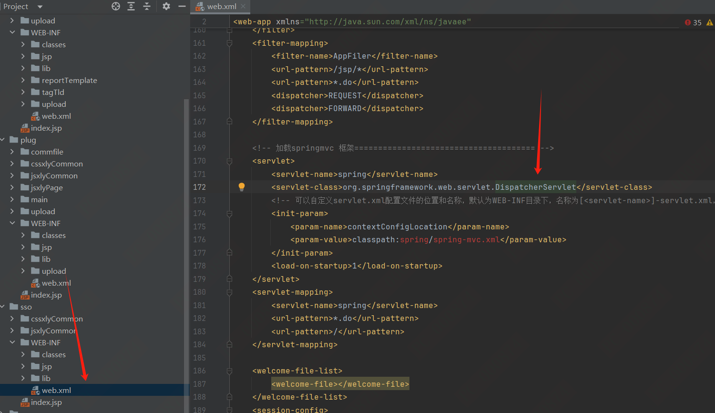Click the contextConfigLocation param name
This screenshot has height=413, width=715.
click(x=398, y=227)
